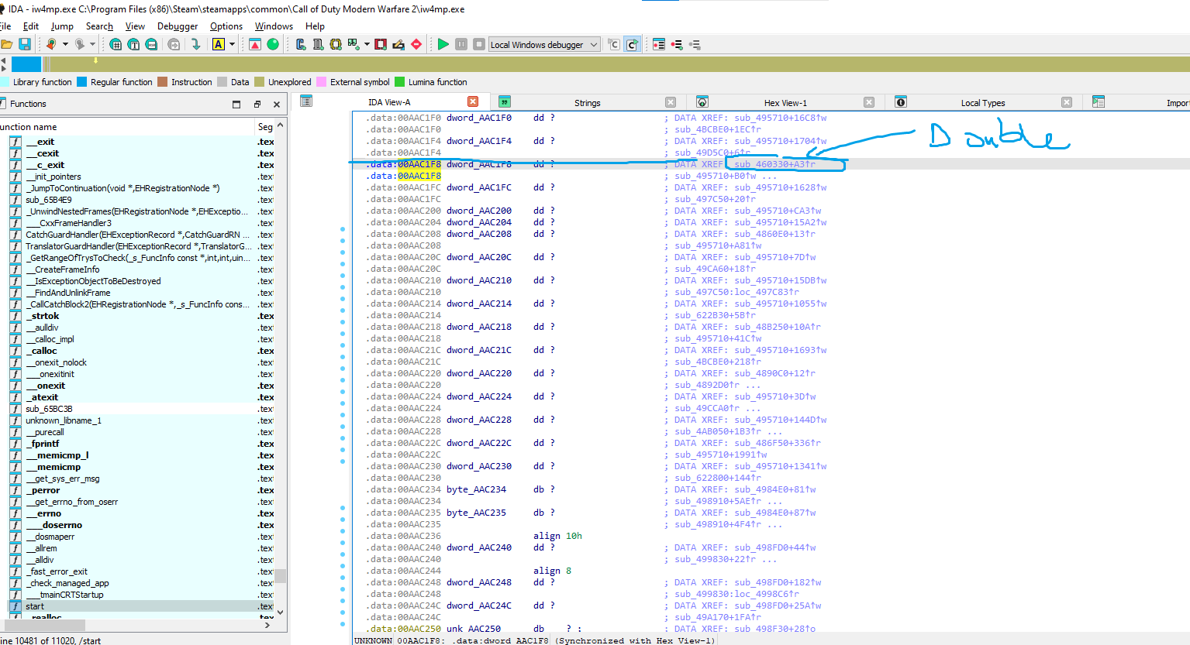Switch to the Strings tab
Screen dimensions: 1190x645
click(587, 102)
